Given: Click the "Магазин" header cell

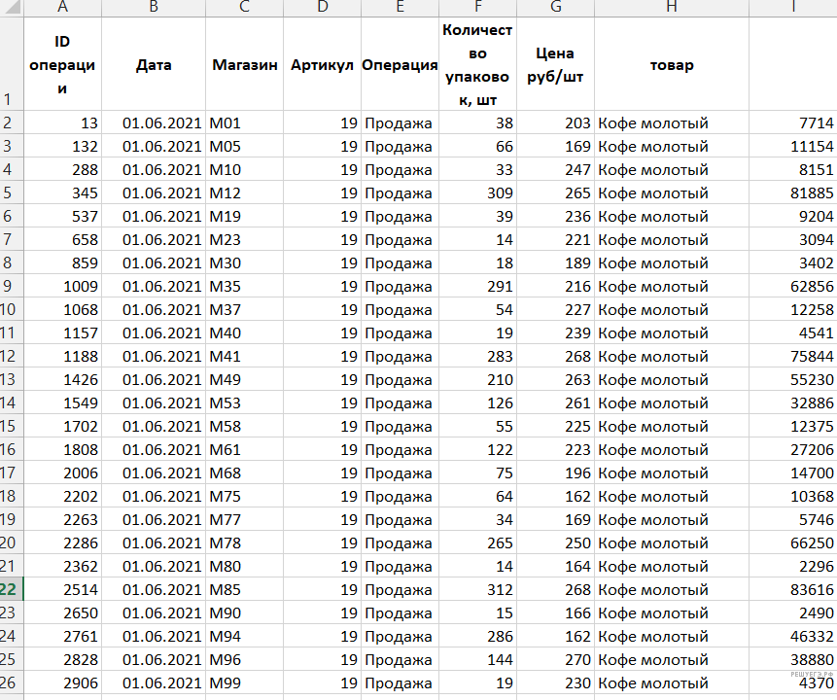Looking at the screenshot, I should 244,65.
